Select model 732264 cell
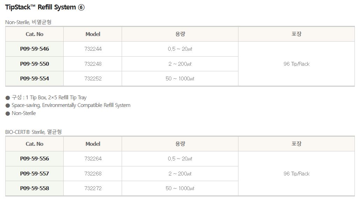This screenshot has height=201, width=358. pyautogui.click(x=93, y=159)
